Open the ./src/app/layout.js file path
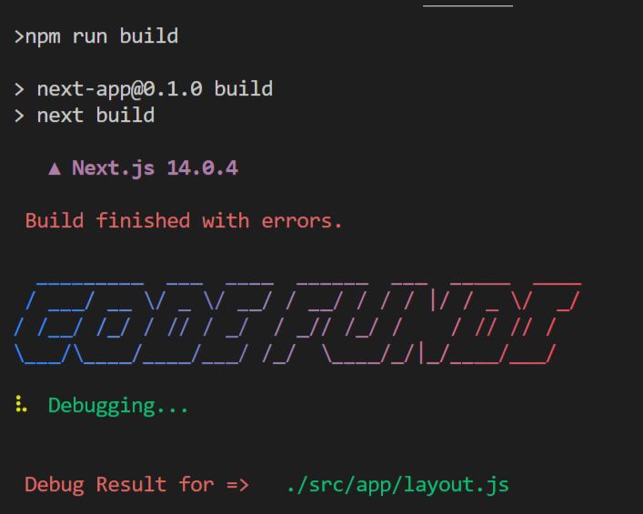643x514 pixels. [x=397, y=485]
